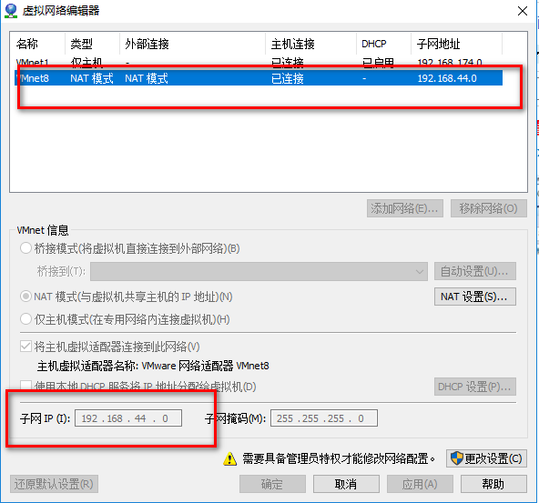The height and width of the screenshot is (503, 539).
Task: Select the 仅主机模式 radio button
Action: tap(26, 319)
